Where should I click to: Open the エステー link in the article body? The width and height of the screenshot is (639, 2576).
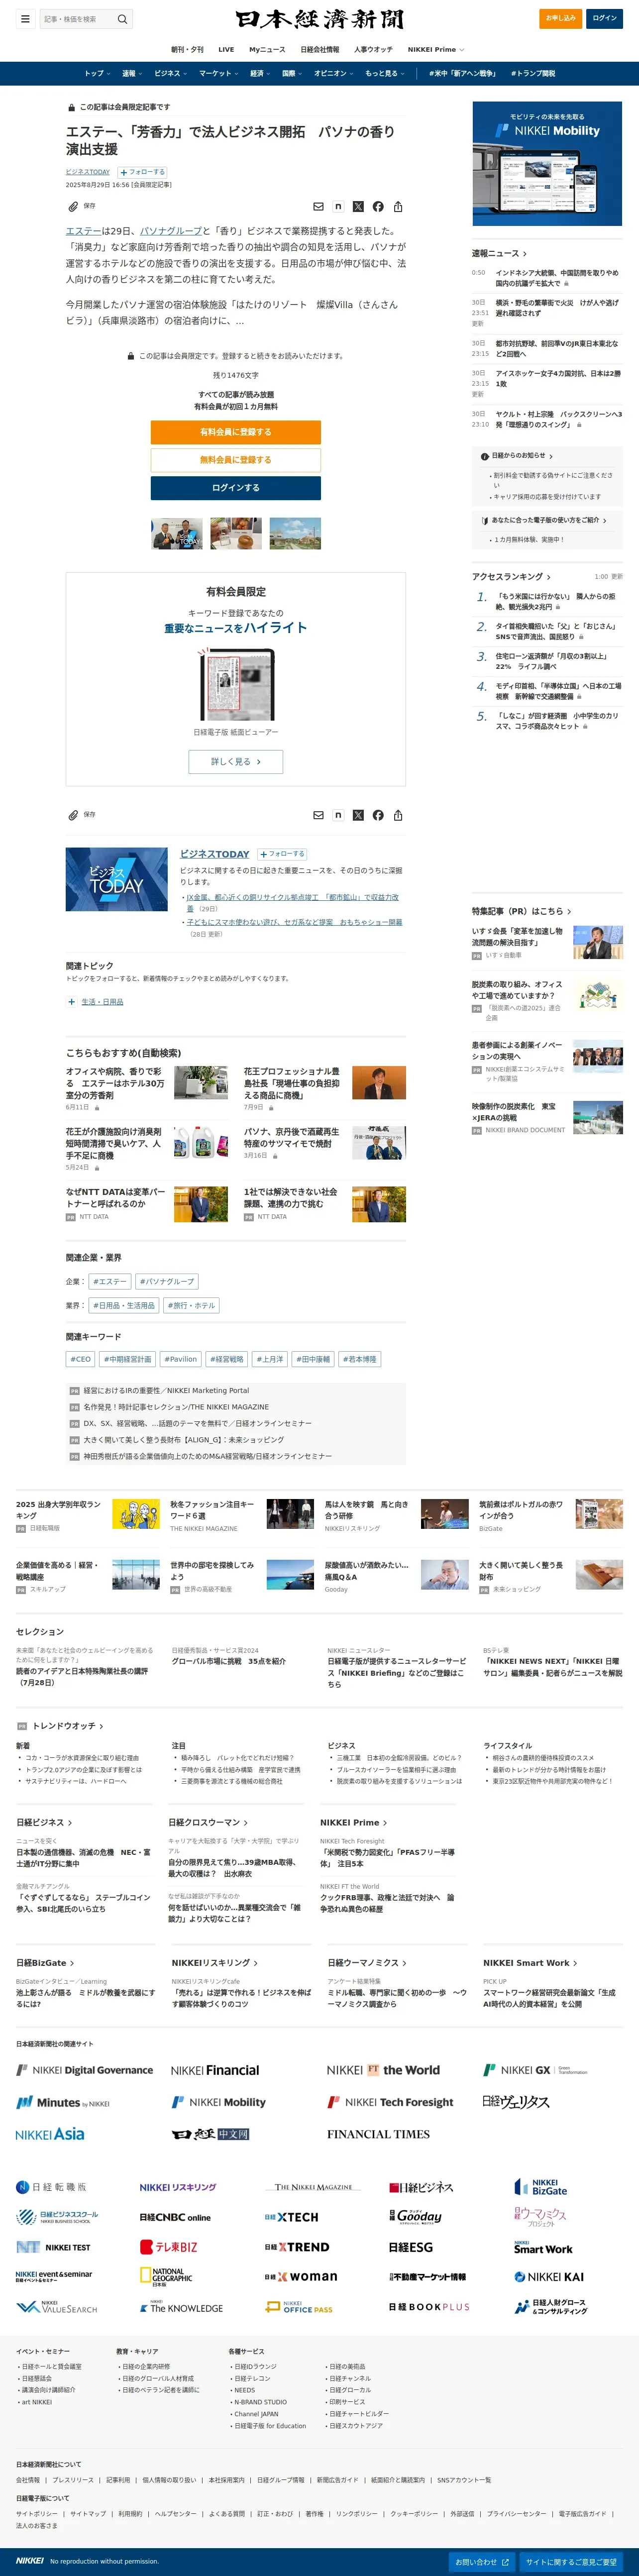point(84,231)
